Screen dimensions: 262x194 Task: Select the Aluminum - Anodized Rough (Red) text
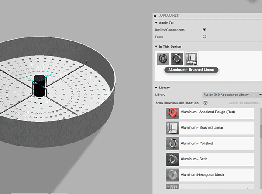point(208,112)
